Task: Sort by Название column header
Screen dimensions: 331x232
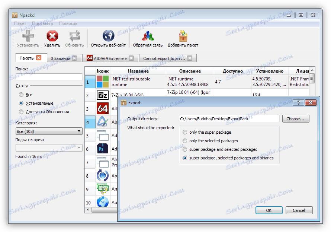Action: click(138, 71)
